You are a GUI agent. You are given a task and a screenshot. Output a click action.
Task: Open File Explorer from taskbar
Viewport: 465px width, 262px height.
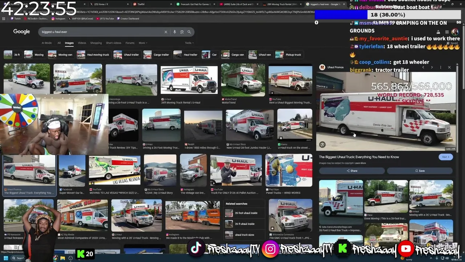click(x=63, y=258)
